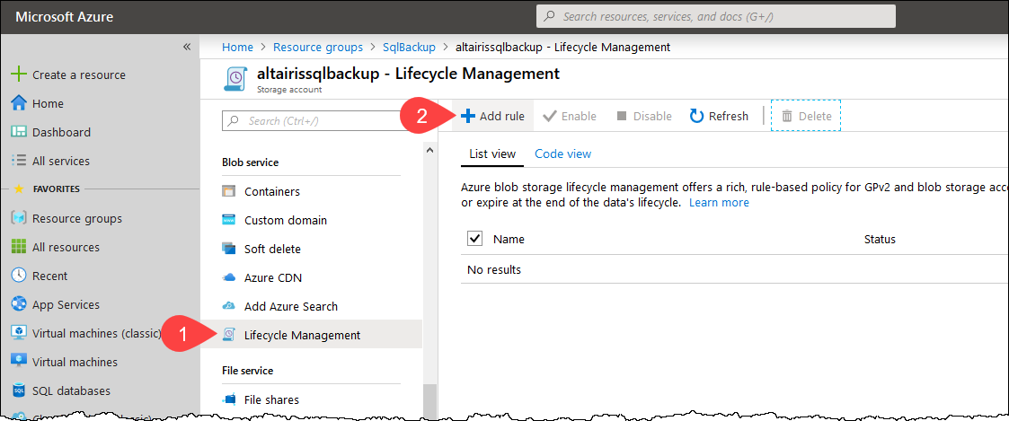The height and width of the screenshot is (421, 1009).
Task: Click the Virtual machines monitor icon
Action: click(x=19, y=362)
